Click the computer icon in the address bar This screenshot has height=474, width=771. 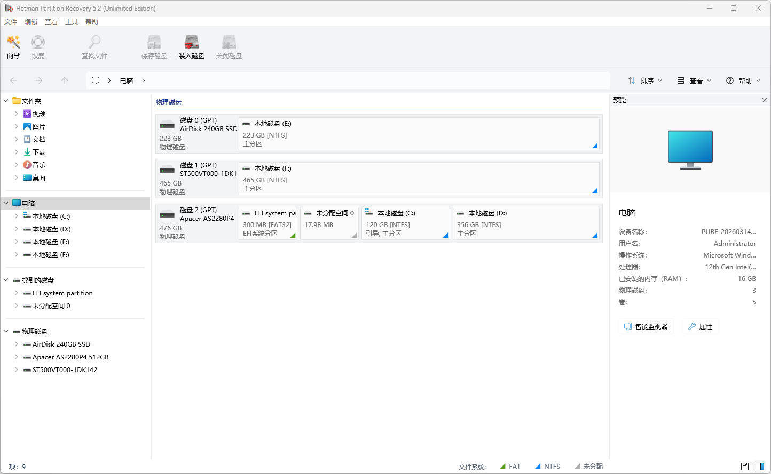(95, 80)
